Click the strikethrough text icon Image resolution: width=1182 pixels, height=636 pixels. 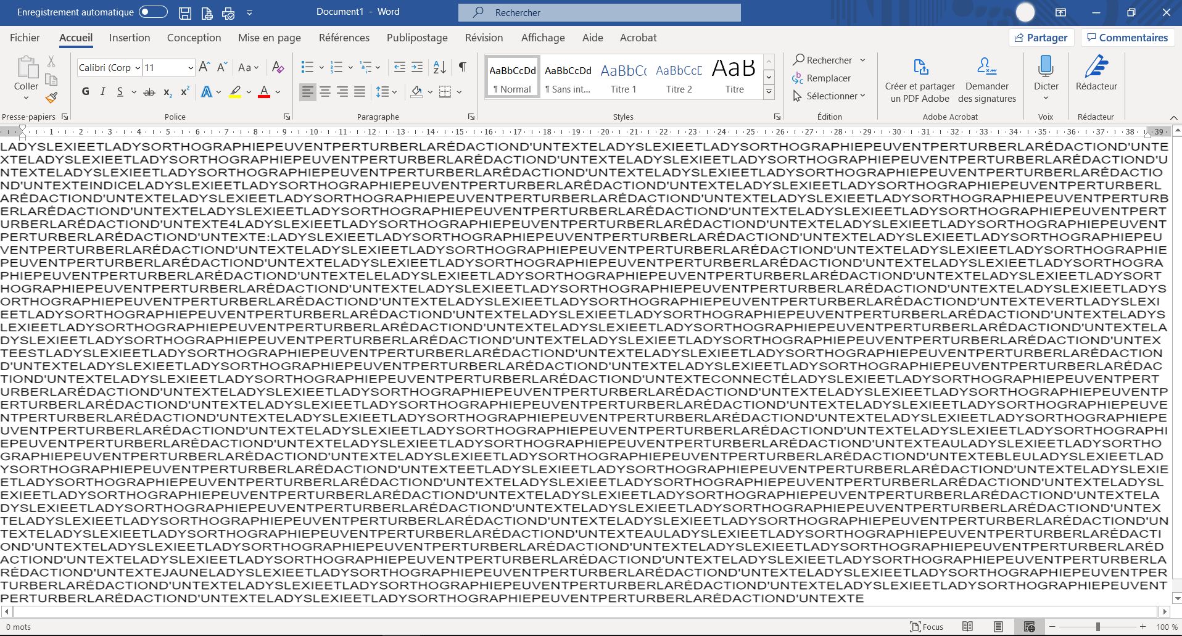(x=149, y=92)
